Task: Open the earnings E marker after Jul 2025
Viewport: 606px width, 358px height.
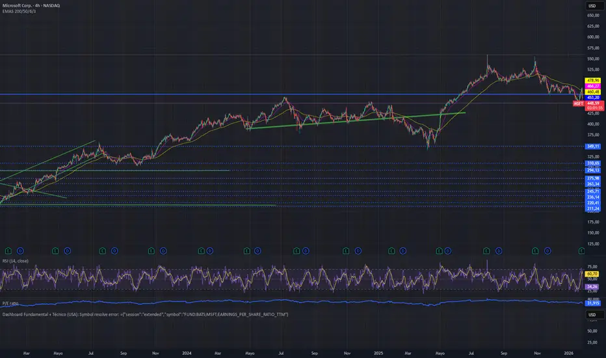Action: (486, 251)
